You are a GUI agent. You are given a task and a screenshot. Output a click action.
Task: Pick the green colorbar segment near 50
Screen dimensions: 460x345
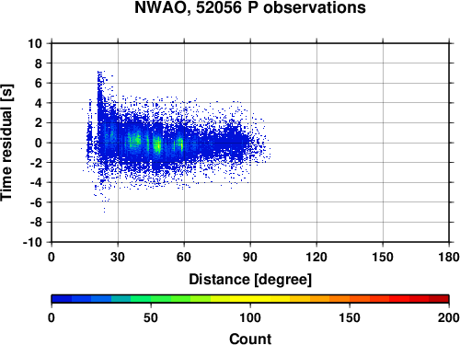click(151, 299)
